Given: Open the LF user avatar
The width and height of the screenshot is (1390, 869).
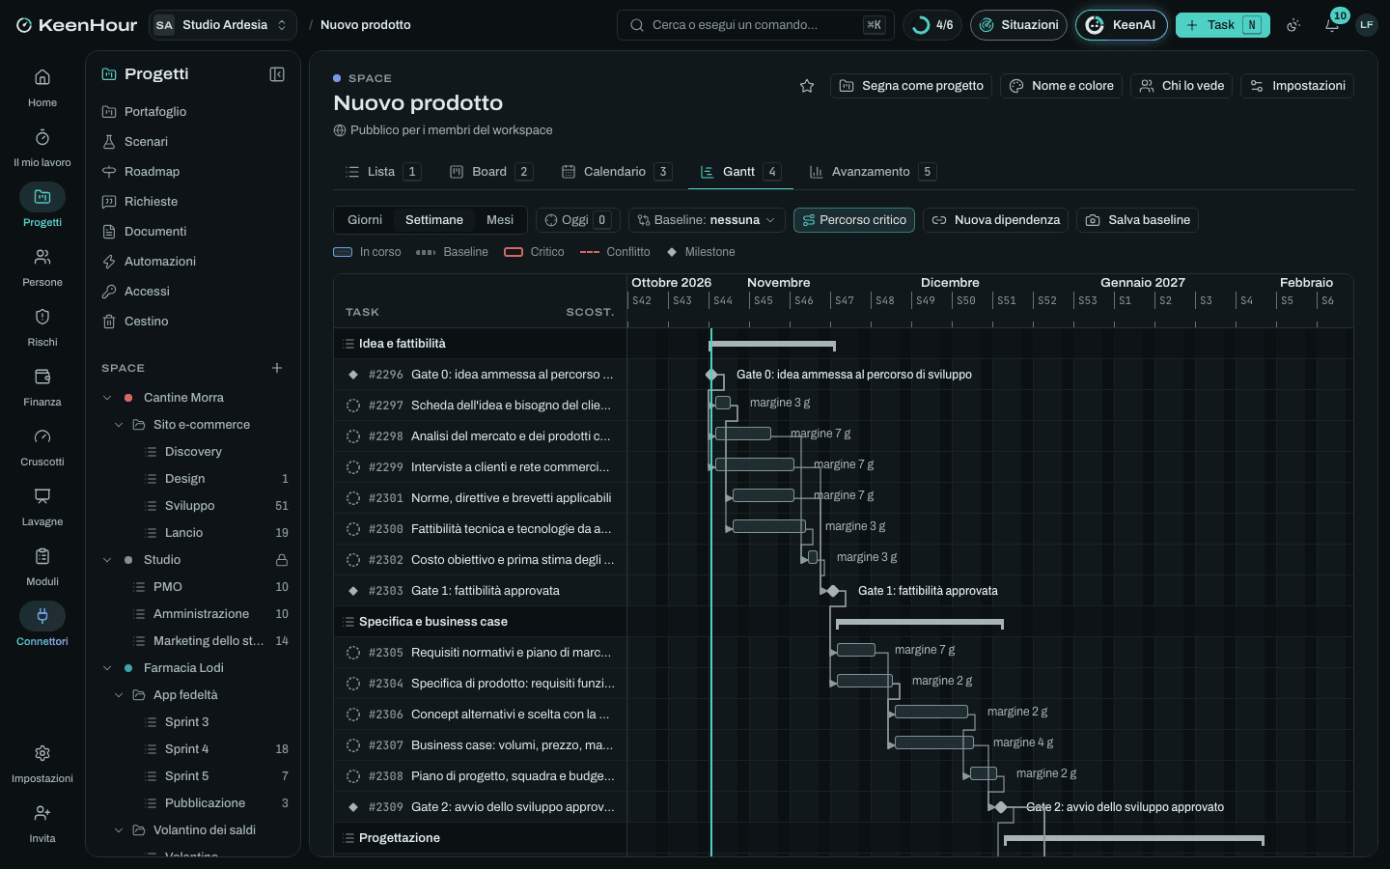Looking at the screenshot, I should pyautogui.click(x=1367, y=25).
